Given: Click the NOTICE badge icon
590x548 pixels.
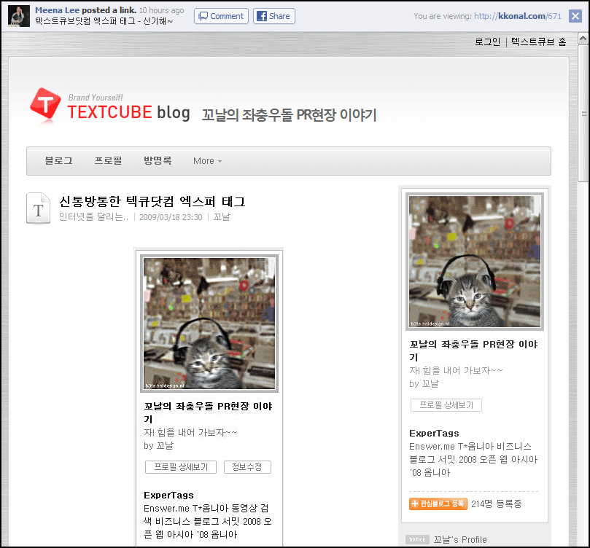Looking at the screenshot, I should [x=417, y=540].
